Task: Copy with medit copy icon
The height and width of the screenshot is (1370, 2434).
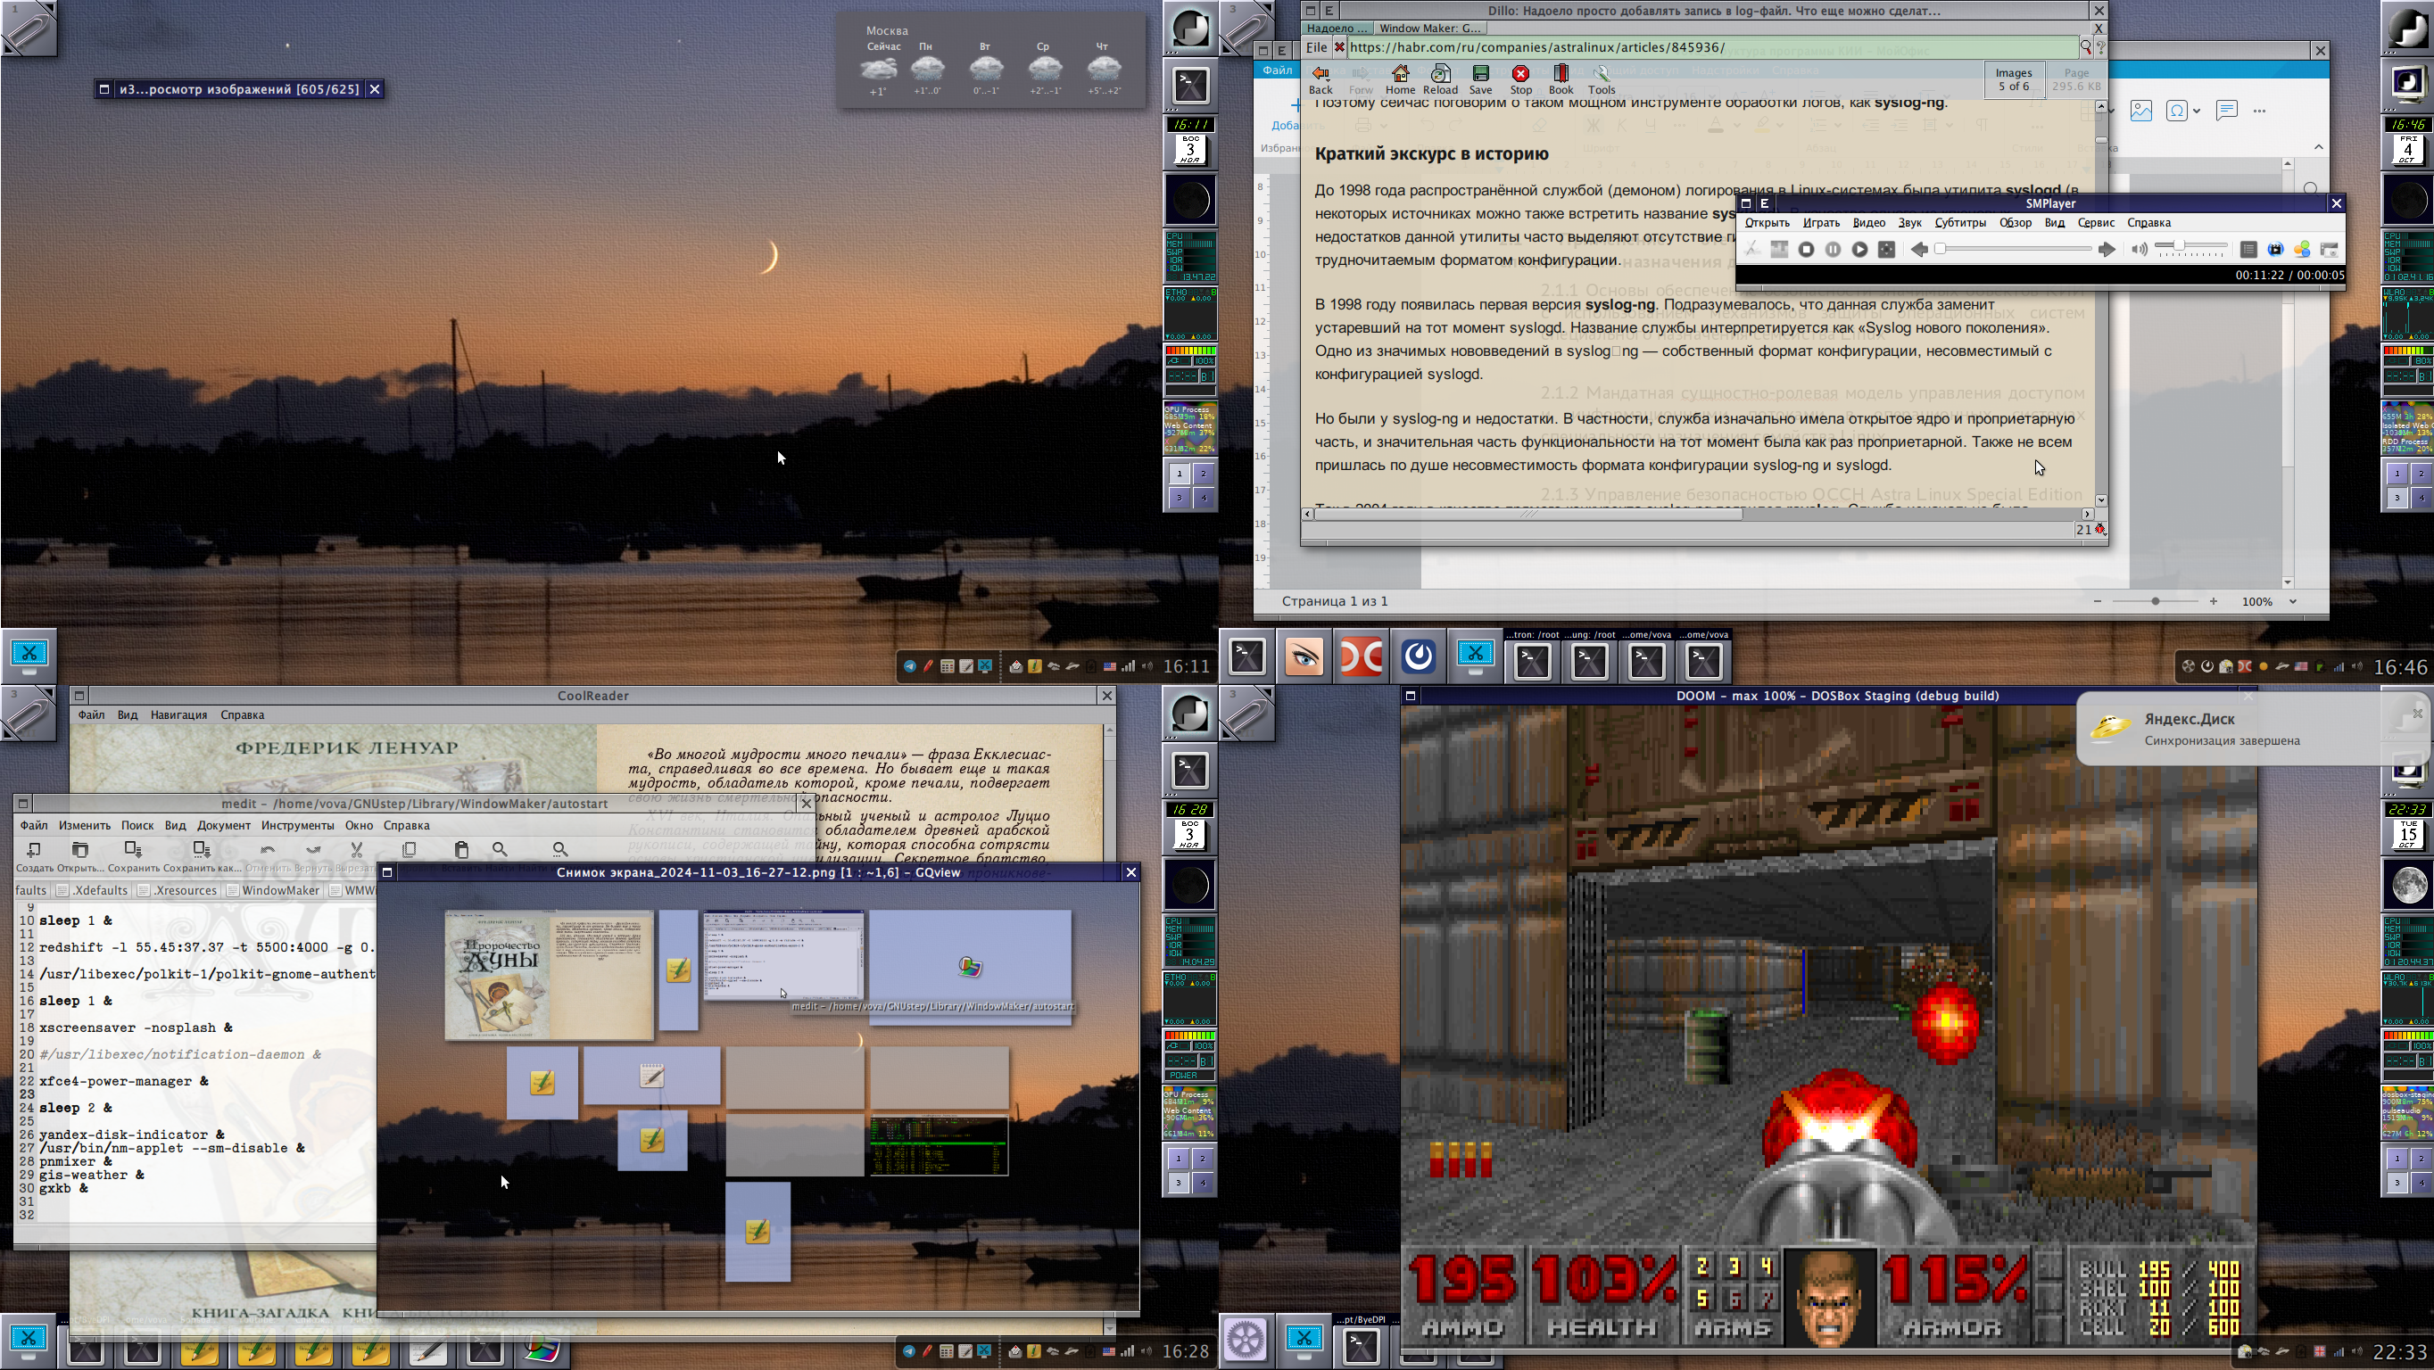Action: coord(410,850)
